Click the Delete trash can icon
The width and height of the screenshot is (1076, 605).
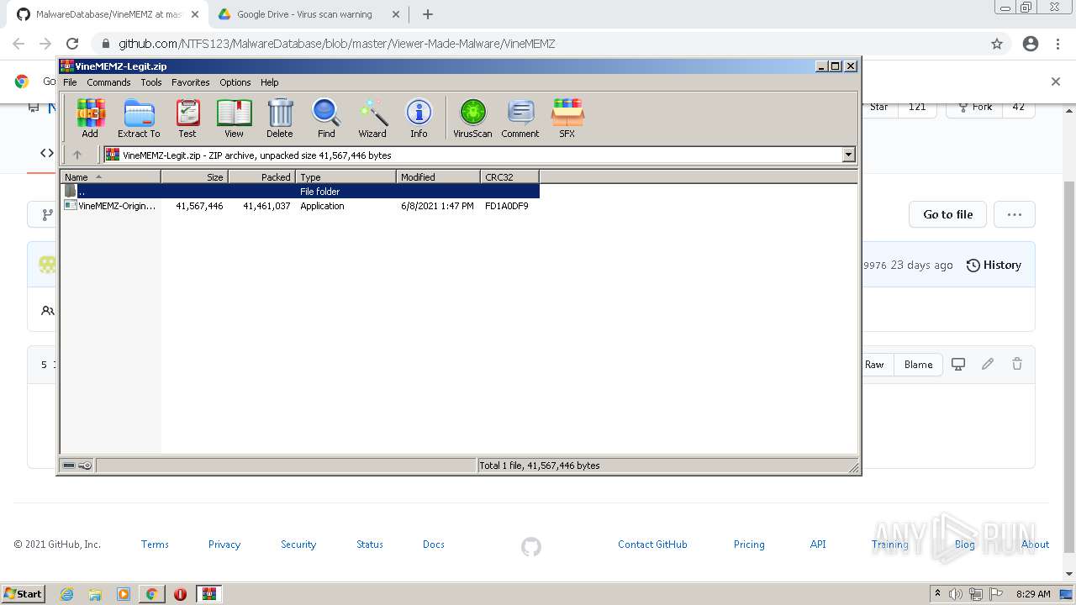click(280, 118)
